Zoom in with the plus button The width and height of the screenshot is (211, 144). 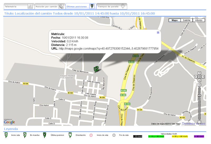[199, 85]
